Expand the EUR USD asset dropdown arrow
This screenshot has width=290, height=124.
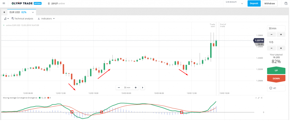tap(33, 12)
